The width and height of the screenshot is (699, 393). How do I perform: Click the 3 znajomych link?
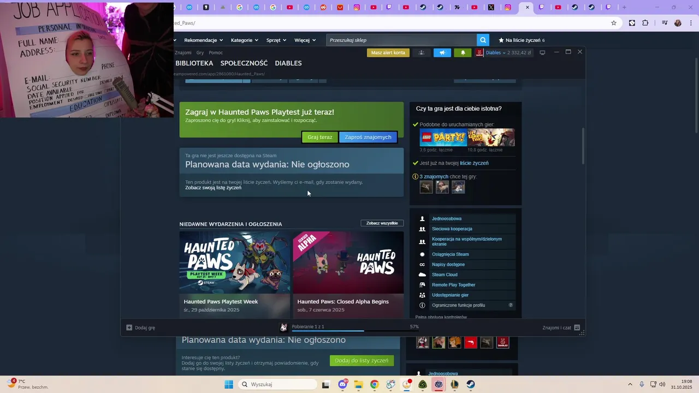434,177
